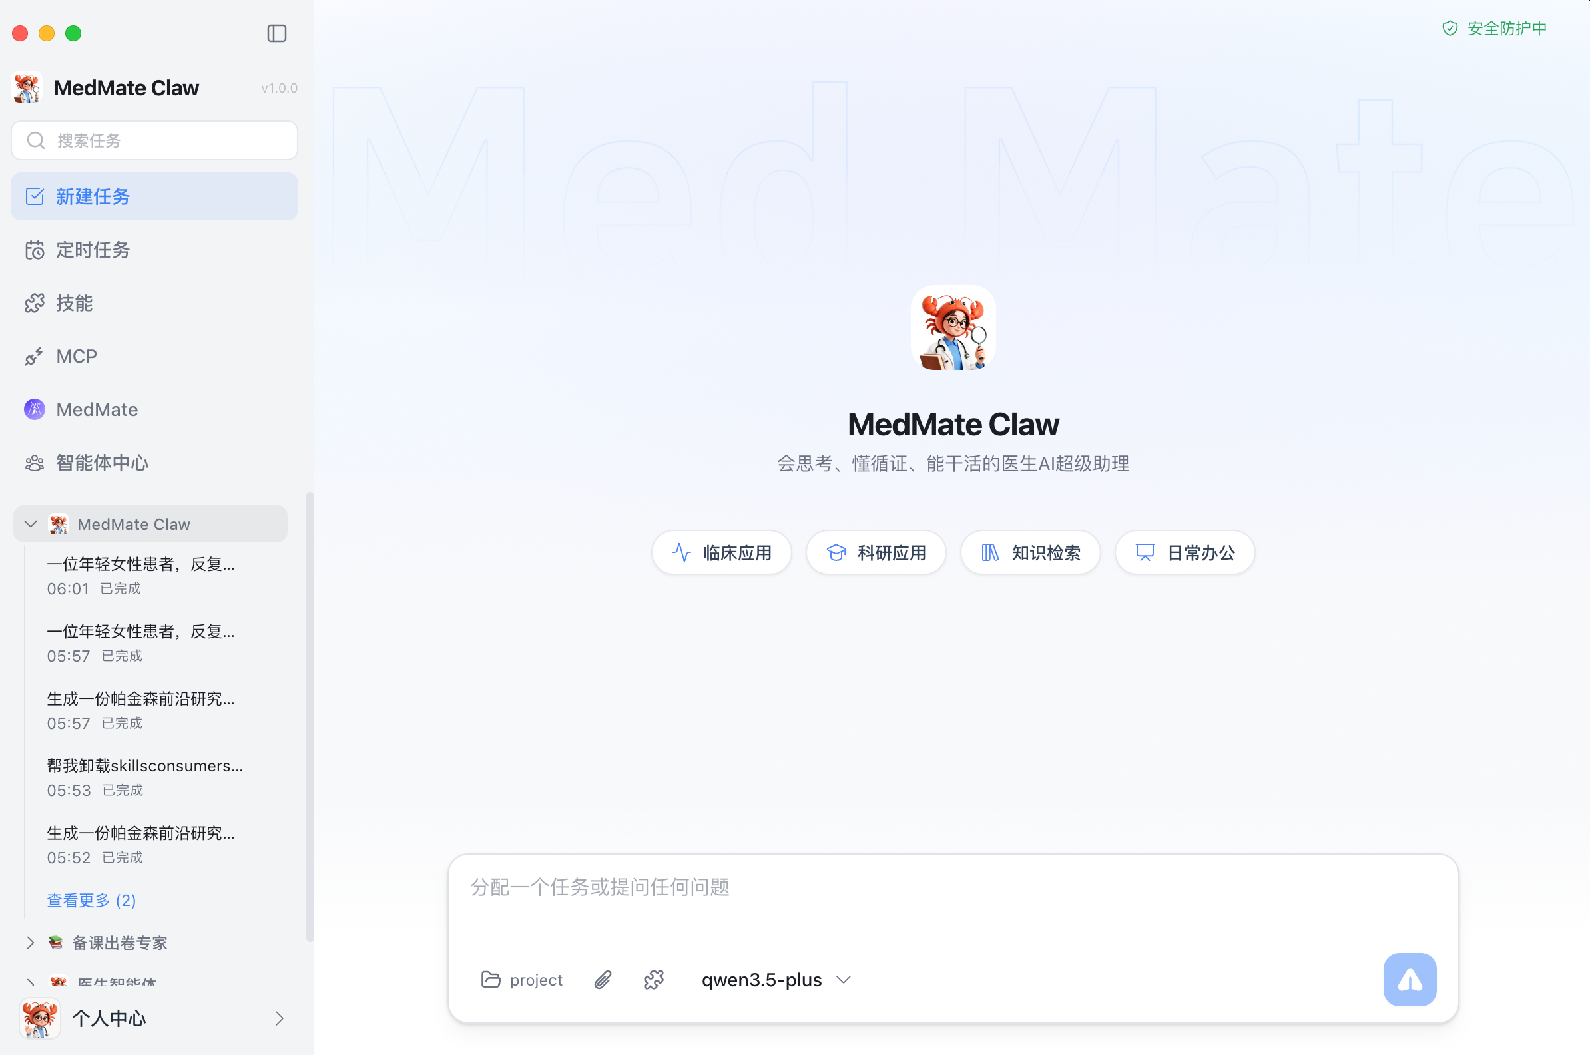Click the 临床应用 category button
This screenshot has width=1590, height=1055.
(721, 552)
